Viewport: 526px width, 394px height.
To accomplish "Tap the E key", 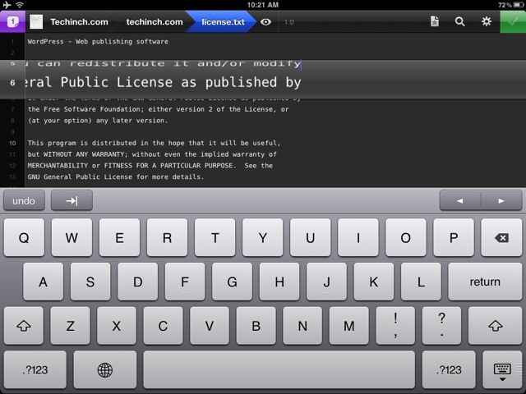I will pos(119,237).
